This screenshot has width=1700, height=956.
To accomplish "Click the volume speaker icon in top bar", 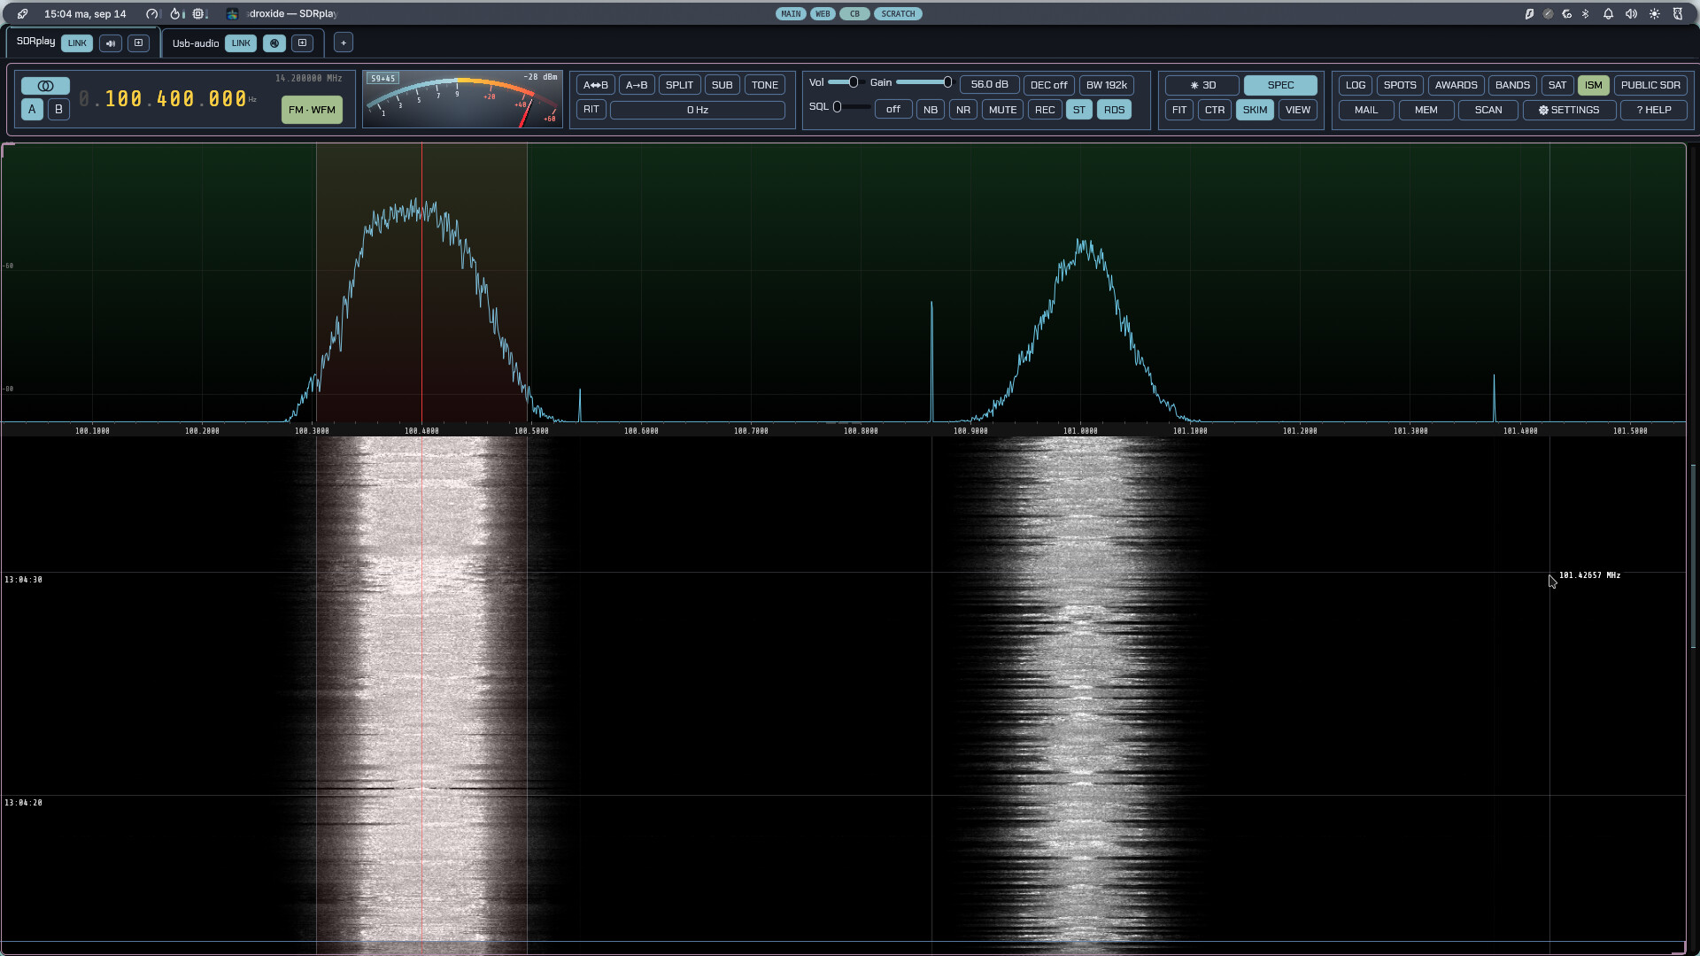I will [x=1631, y=14].
